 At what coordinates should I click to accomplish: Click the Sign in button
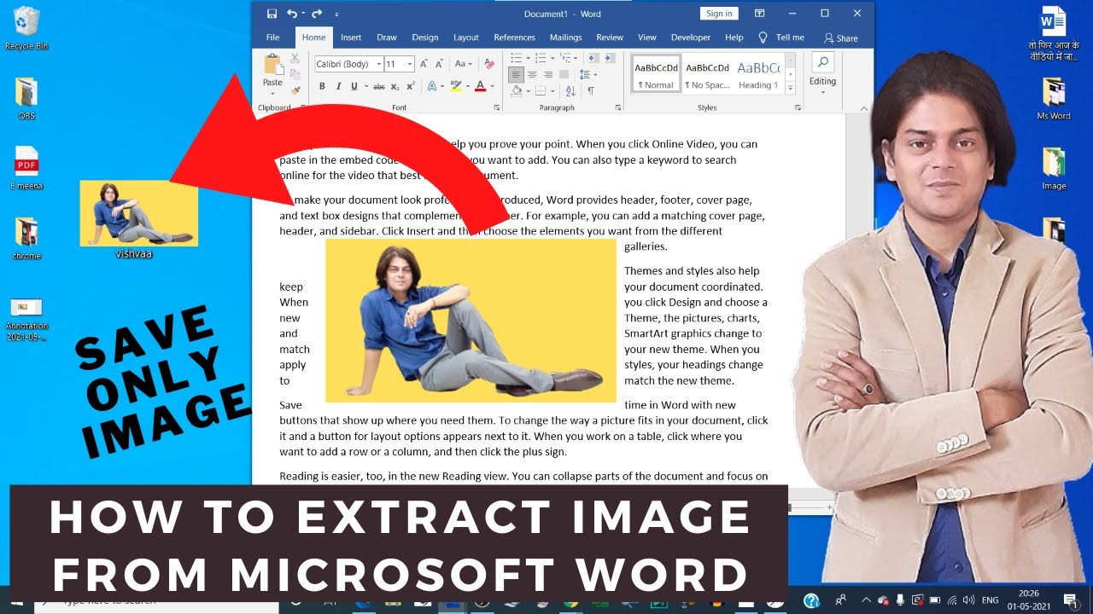click(x=719, y=14)
